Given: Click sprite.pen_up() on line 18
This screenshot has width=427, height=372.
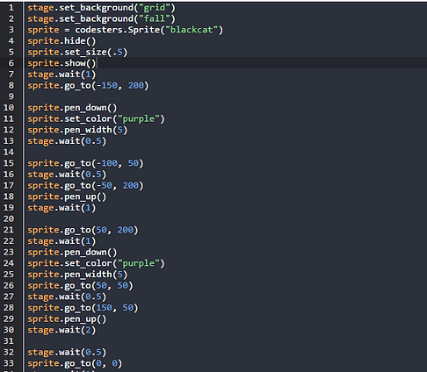Looking at the screenshot, I should pyautogui.click(x=67, y=197).
